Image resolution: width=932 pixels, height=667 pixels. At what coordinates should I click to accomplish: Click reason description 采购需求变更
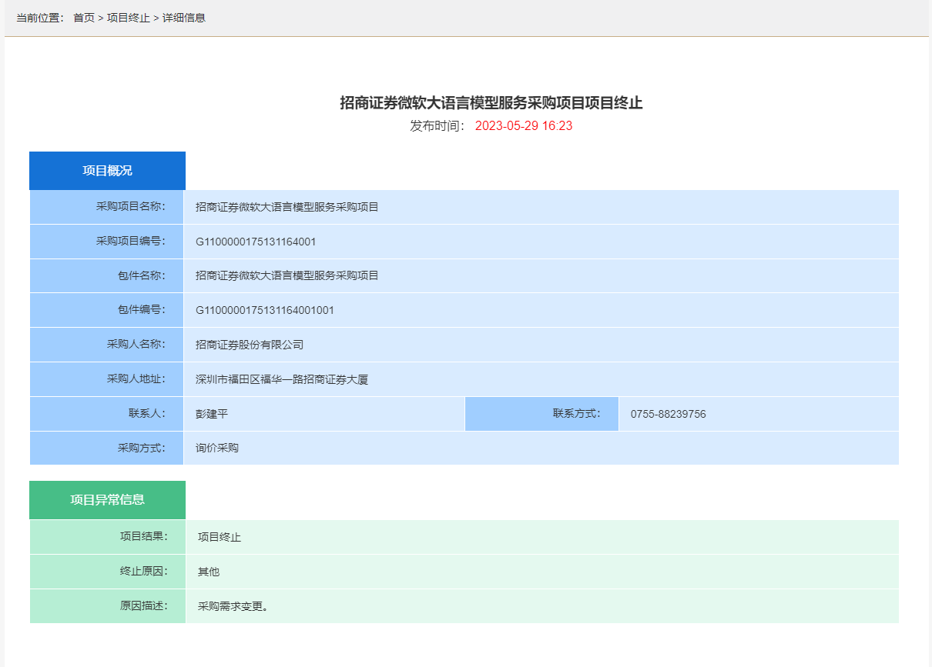(233, 606)
